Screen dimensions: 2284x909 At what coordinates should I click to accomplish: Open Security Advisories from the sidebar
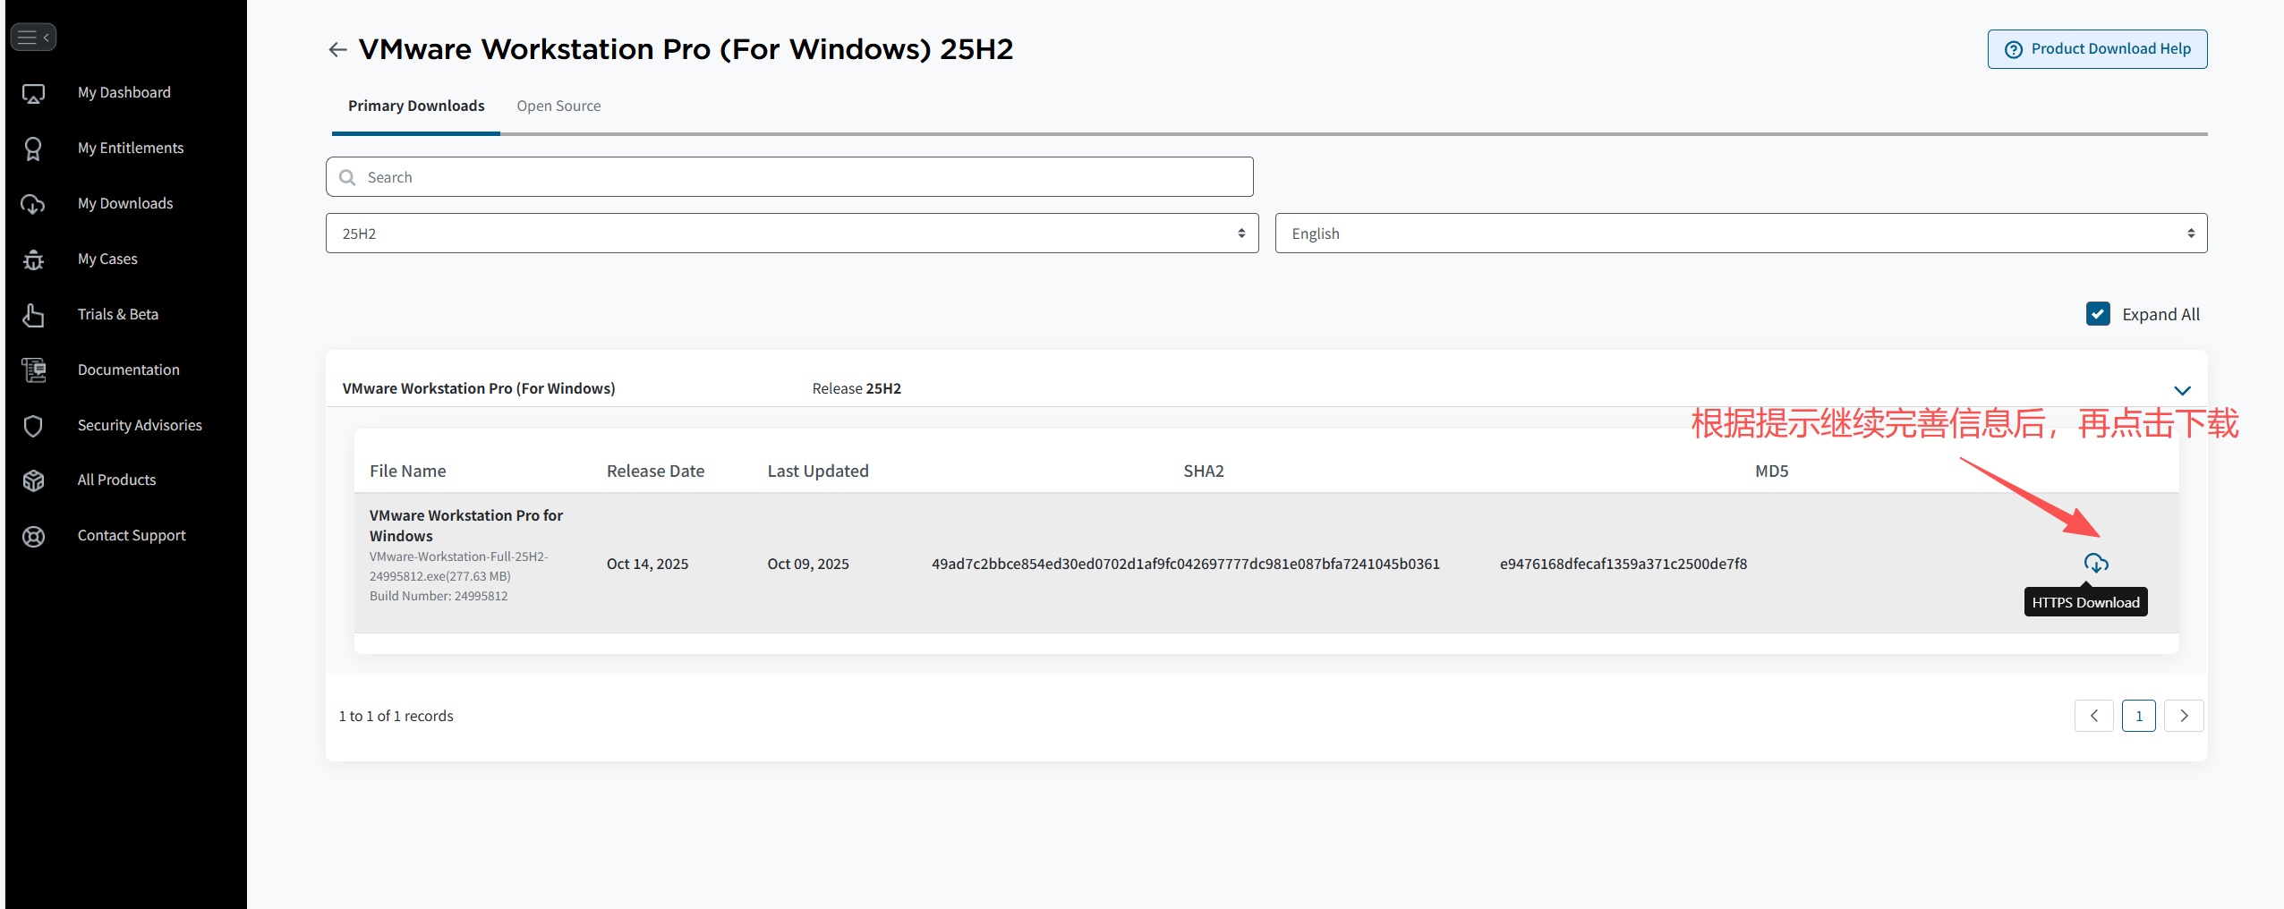(x=140, y=426)
